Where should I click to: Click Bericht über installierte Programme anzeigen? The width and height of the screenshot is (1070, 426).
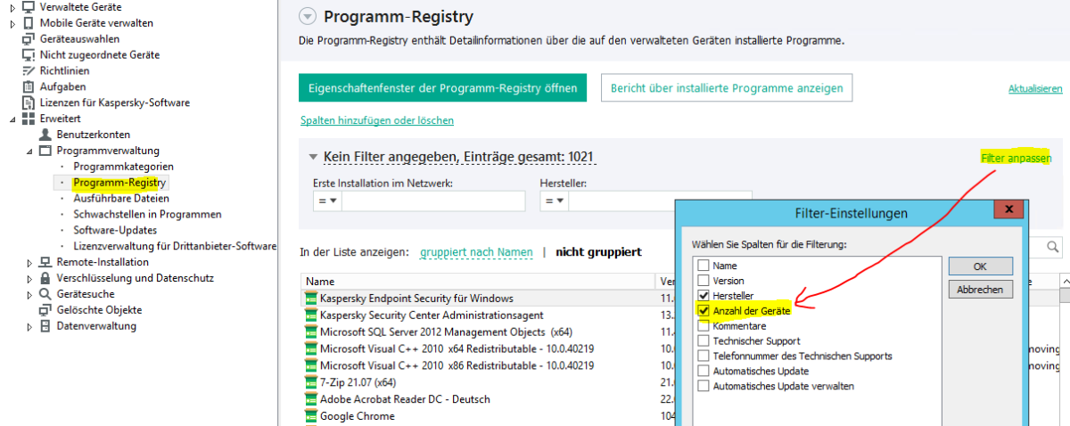[x=727, y=88]
